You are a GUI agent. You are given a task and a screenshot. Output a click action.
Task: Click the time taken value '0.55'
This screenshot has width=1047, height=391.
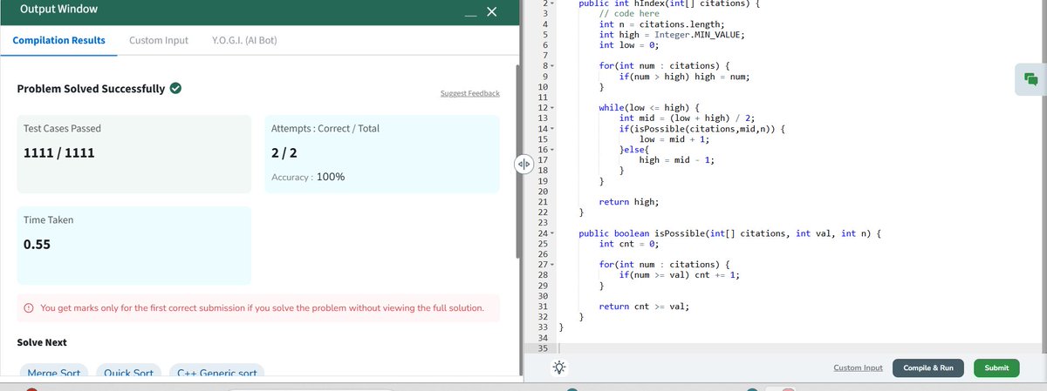click(37, 245)
